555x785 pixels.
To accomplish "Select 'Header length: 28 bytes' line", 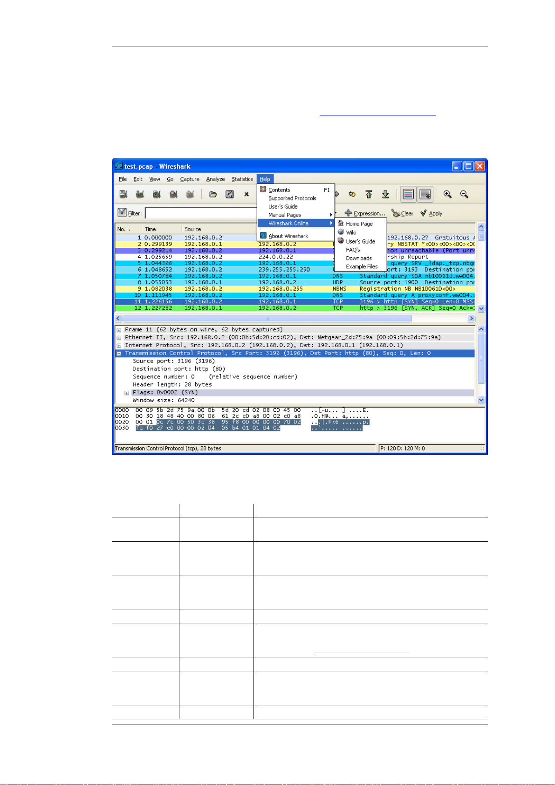I will (x=172, y=385).
